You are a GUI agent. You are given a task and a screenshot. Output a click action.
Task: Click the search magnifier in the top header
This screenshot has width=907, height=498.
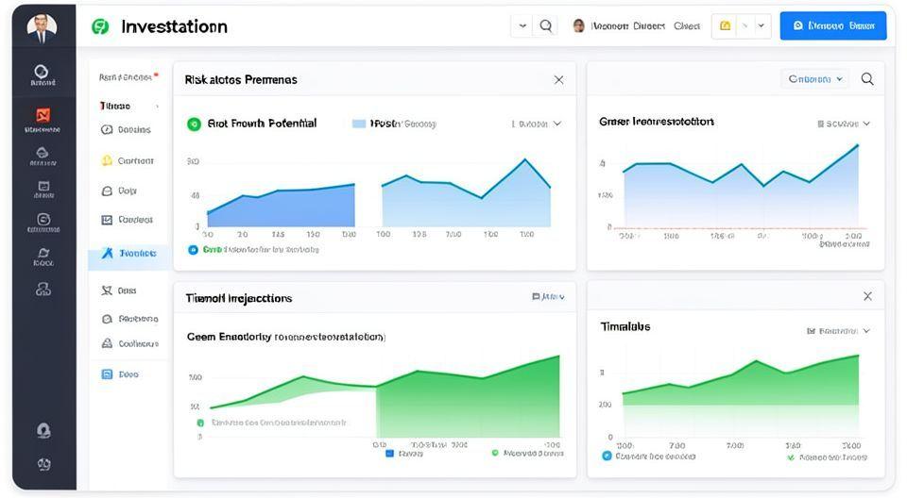pyautogui.click(x=546, y=26)
